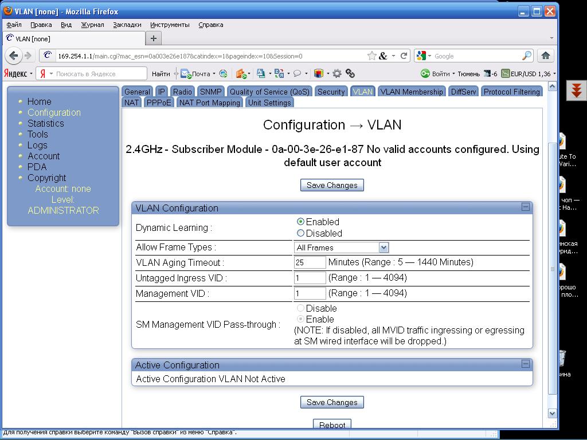This screenshot has height=440, width=587.
Task: Click the browser back arrow button
Action: click(x=14, y=56)
